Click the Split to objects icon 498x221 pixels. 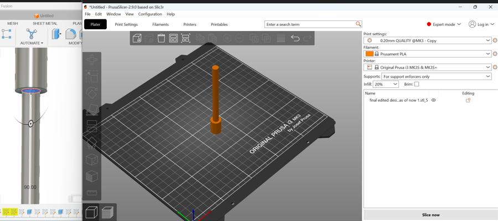pos(254,38)
